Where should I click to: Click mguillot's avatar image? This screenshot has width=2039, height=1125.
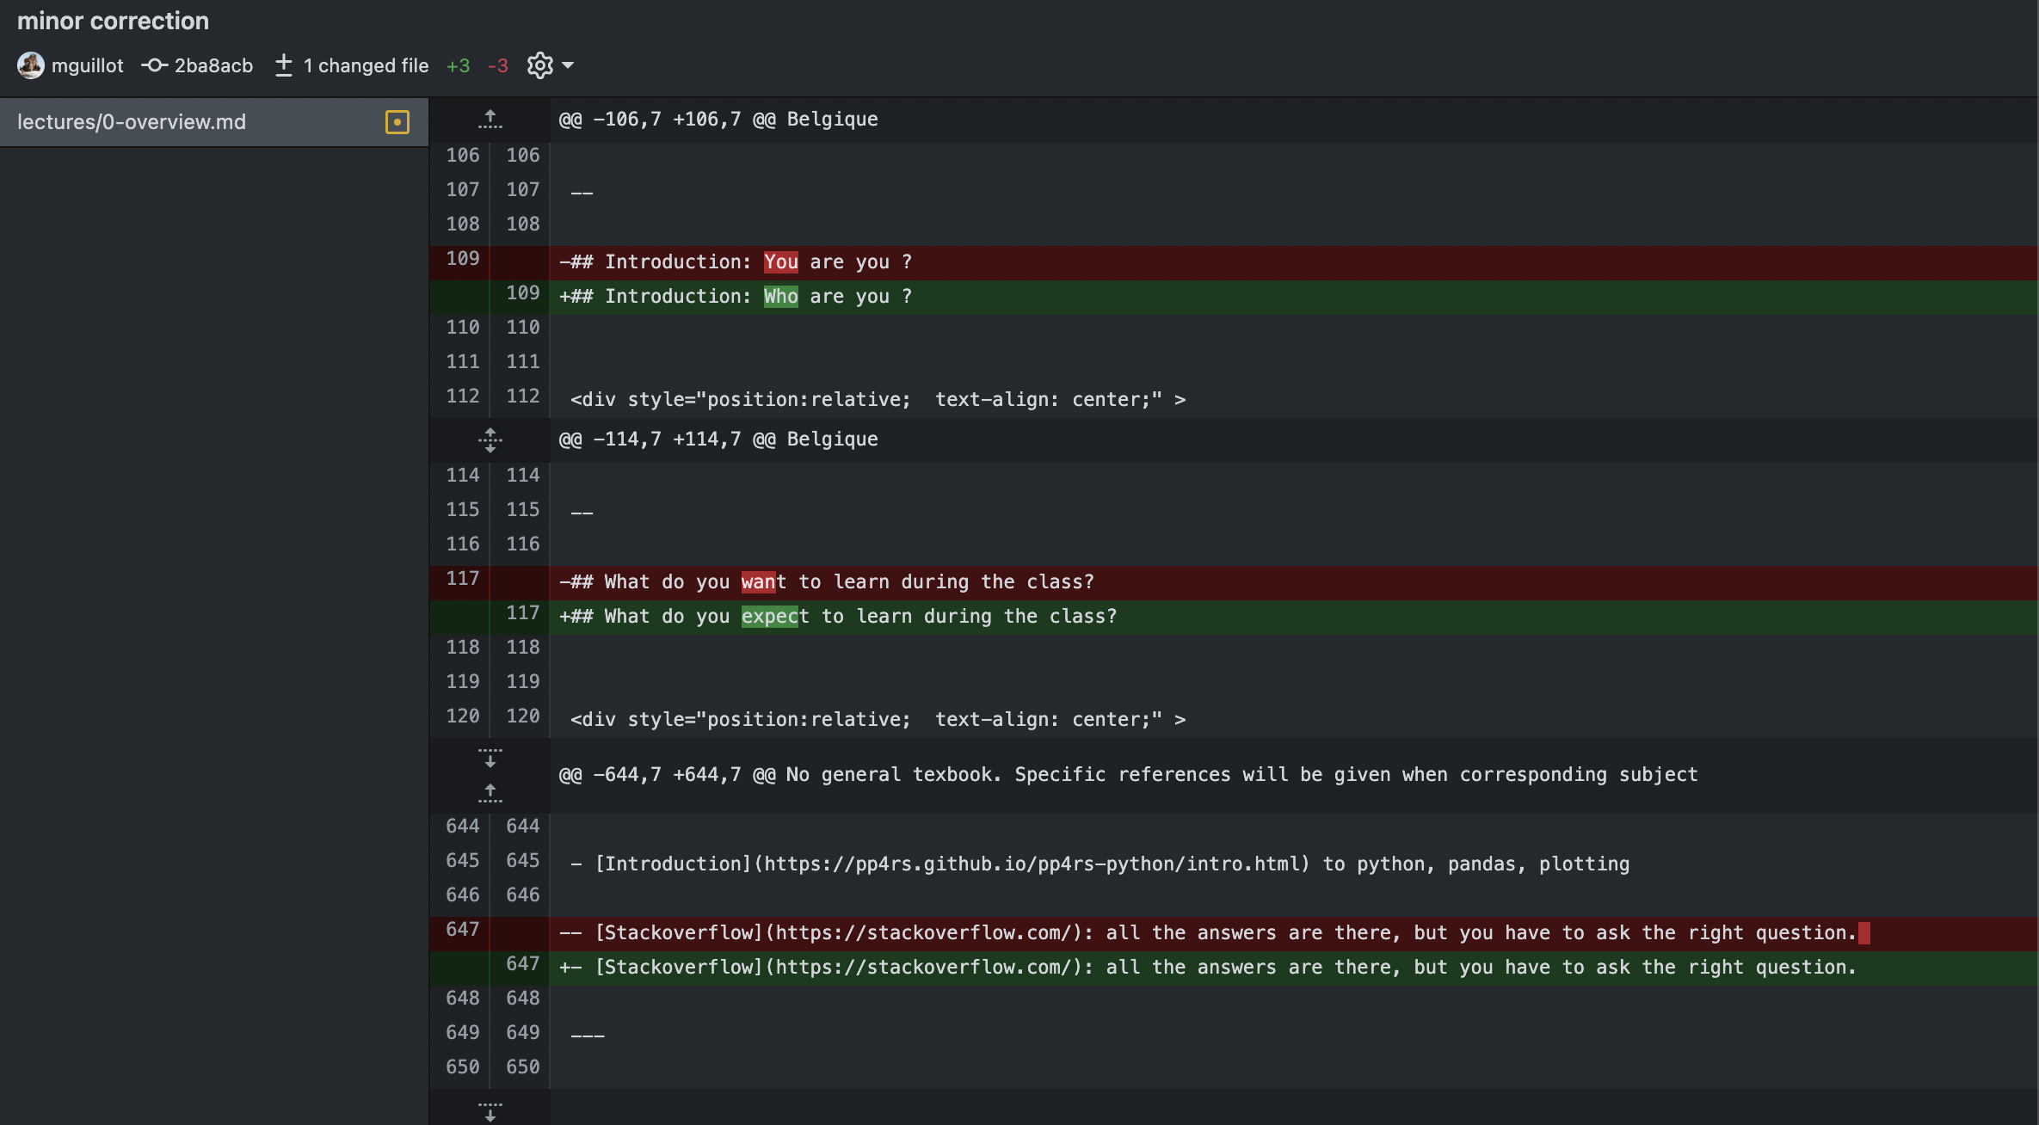[x=31, y=65]
